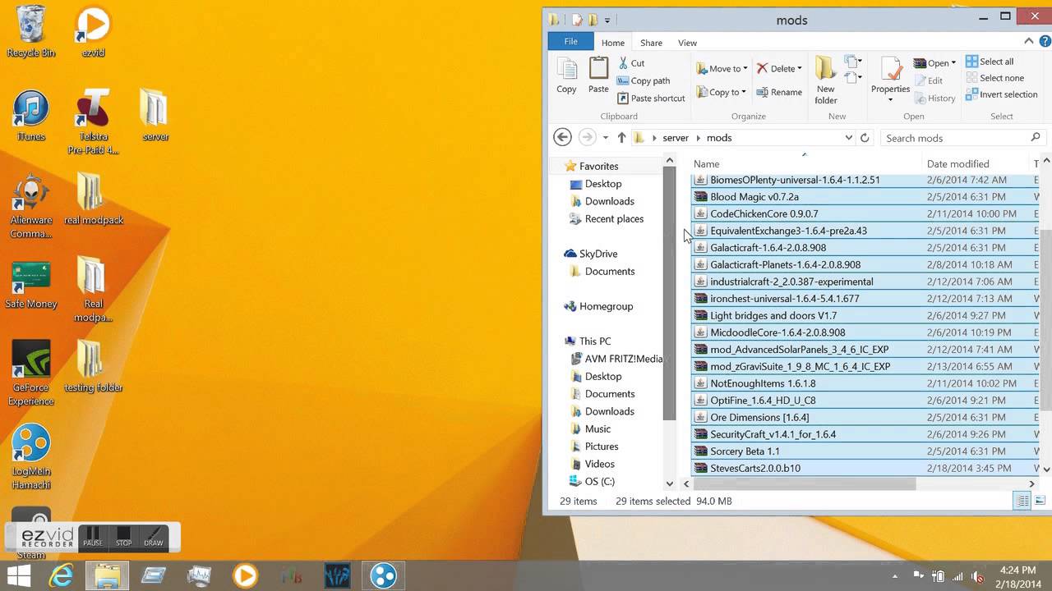Screen dimensions: 1052x591
Task: Select the StevesCarts2.0.0.b10 file
Action: [864, 468]
